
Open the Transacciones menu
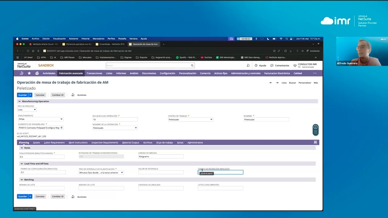[x=94, y=73]
